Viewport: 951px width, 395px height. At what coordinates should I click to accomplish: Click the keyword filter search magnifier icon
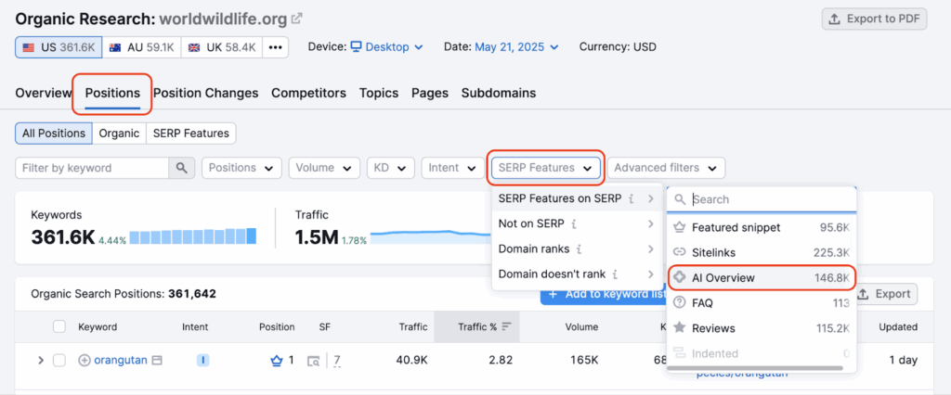click(x=181, y=168)
